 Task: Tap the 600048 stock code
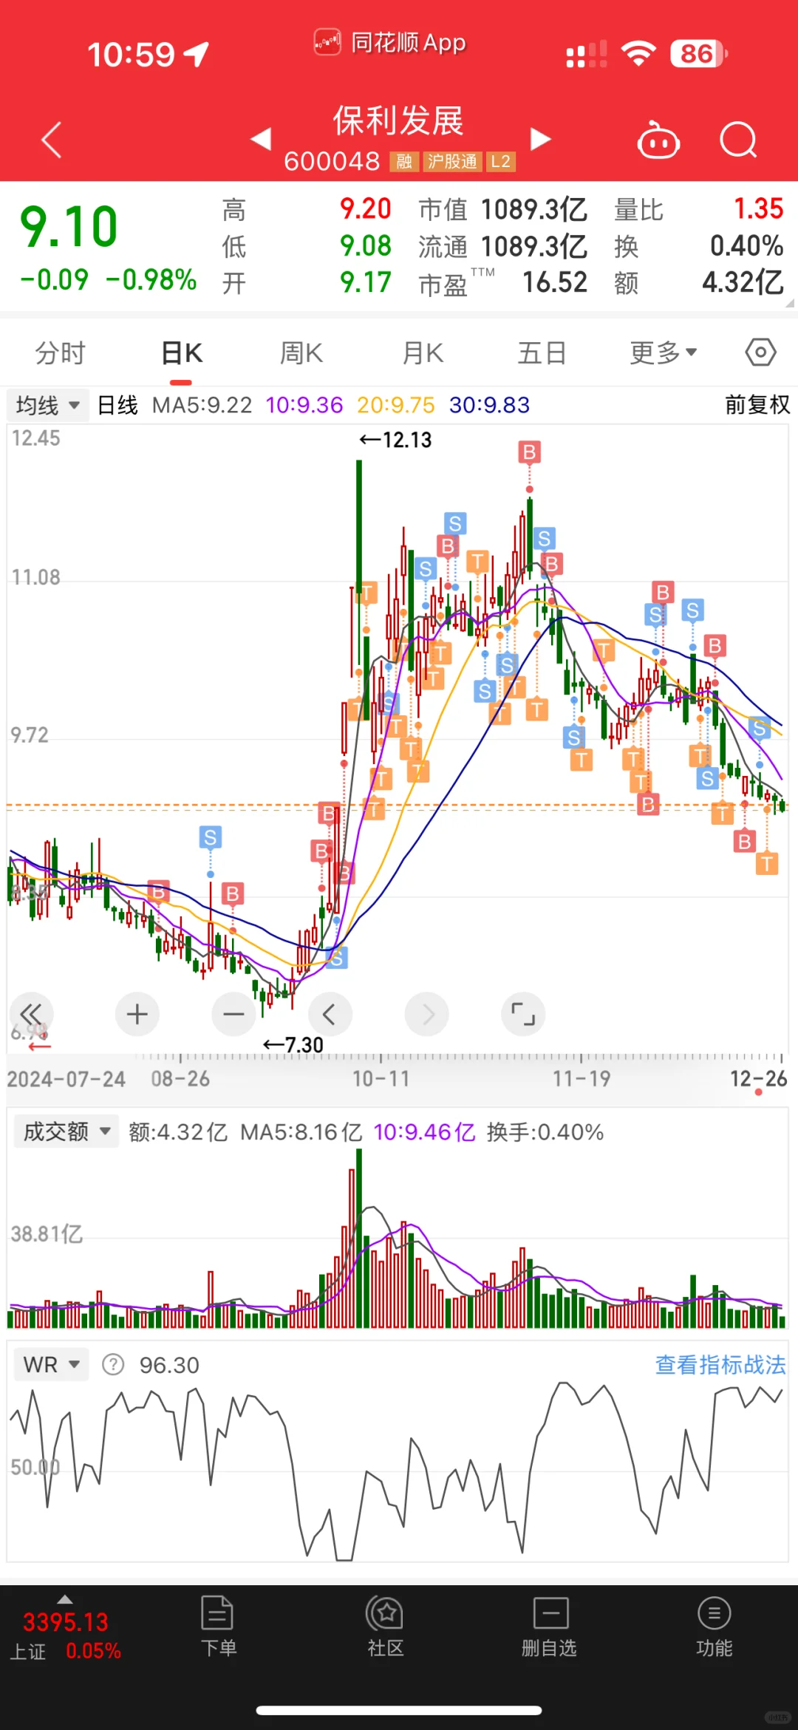(x=332, y=161)
